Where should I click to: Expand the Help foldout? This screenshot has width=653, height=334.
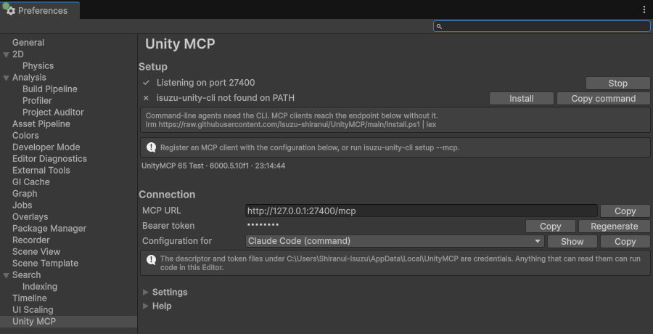click(x=145, y=306)
